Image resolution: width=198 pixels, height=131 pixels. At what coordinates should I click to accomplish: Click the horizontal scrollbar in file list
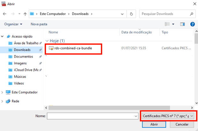click(118, 108)
